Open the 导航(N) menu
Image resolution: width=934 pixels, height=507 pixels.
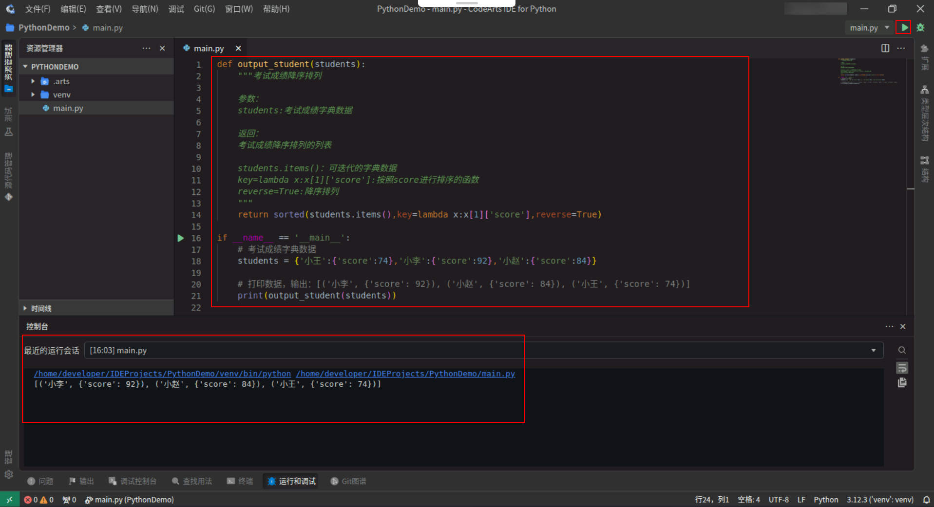point(145,9)
